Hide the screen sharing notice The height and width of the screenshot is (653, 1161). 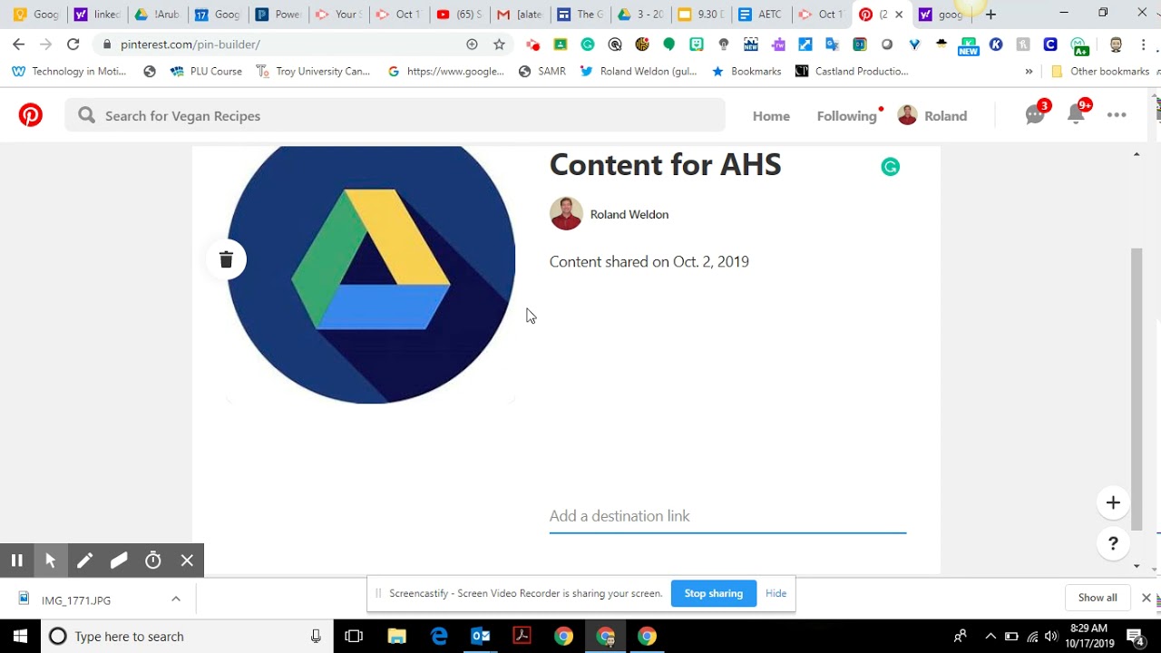coord(776,593)
